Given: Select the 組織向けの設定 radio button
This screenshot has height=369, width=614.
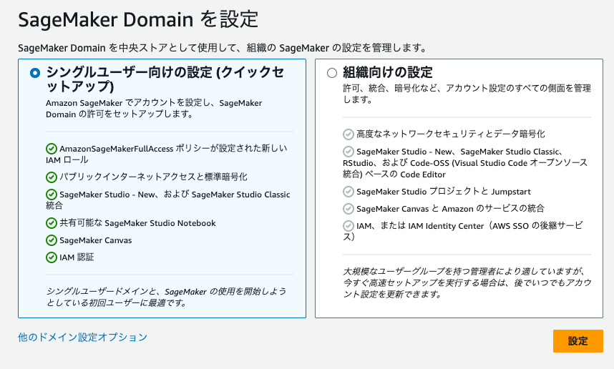Looking at the screenshot, I should pos(331,73).
